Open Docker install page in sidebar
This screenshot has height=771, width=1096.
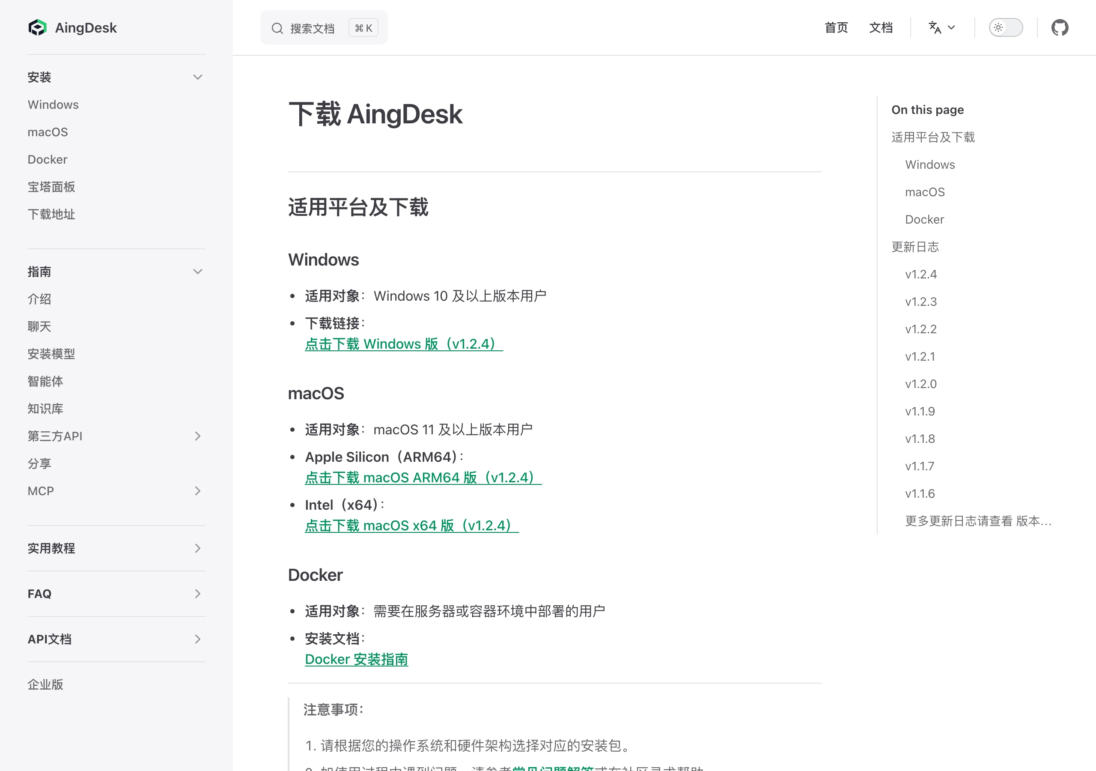coord(47,159)
